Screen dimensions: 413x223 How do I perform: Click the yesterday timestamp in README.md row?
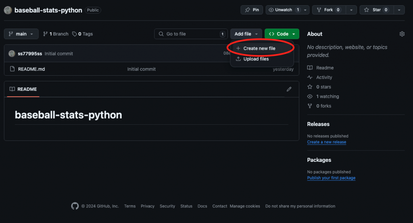pos(283,69)
